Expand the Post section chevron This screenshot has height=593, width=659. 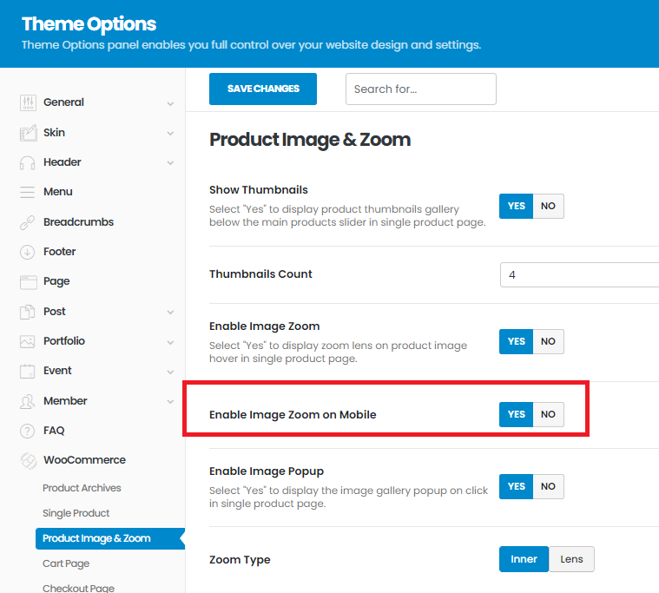170,313
